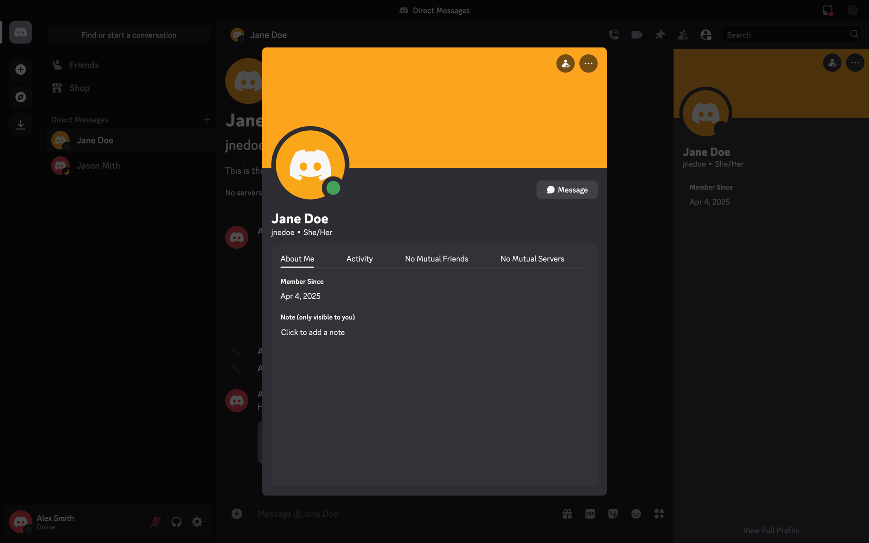Click 'Jane Doe' name in right profile panel
Viewport: 869px width, 543px height.
click(x=706, y=152)
